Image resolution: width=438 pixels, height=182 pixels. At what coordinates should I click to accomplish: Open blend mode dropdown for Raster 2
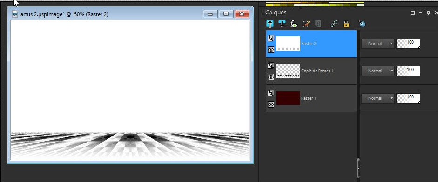tap(377, 44)
